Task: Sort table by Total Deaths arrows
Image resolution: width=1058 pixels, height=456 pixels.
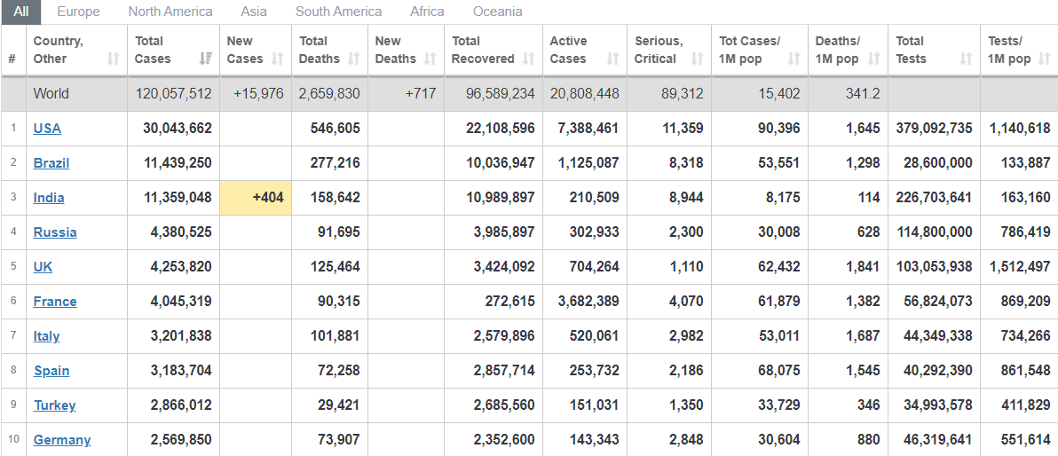Action: pyautogui.click(x=353, y=59)
